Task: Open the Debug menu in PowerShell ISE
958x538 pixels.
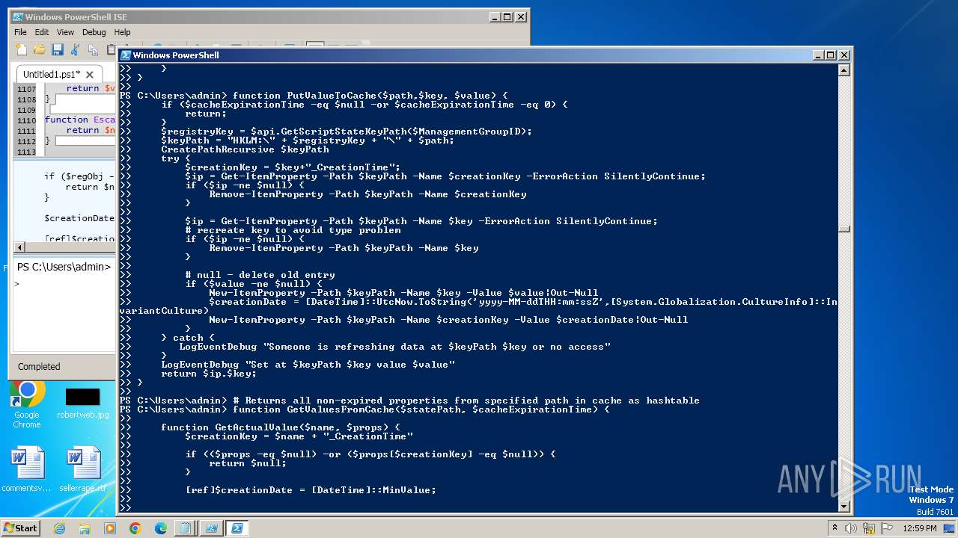Action: [94, 32]
